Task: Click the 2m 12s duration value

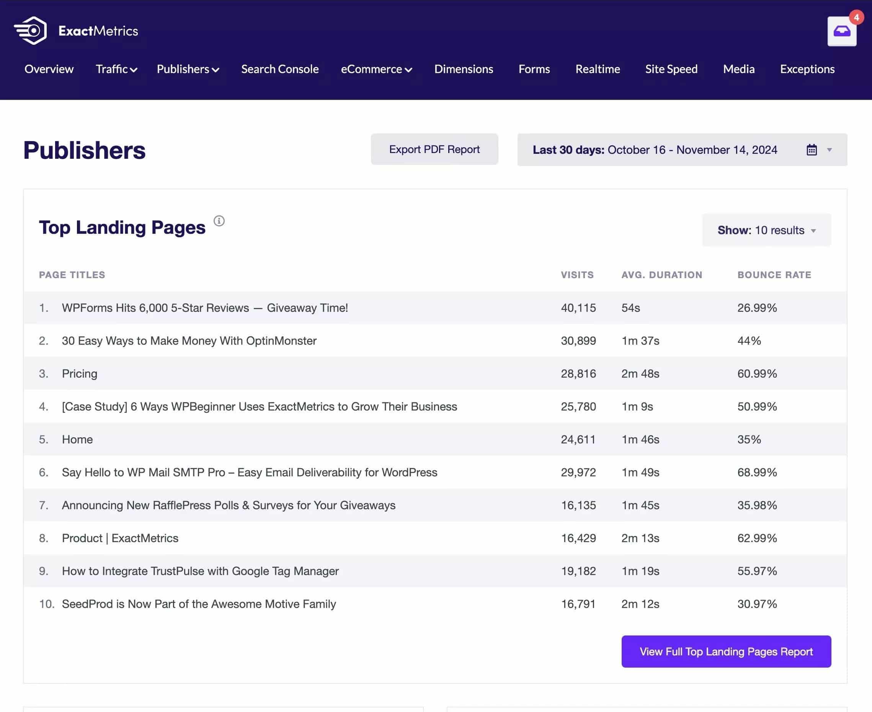Action: coord(640,604)
